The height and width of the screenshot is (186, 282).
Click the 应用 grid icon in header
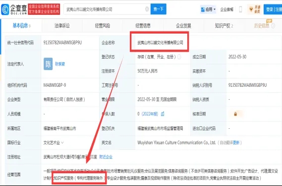pos(203,9)
